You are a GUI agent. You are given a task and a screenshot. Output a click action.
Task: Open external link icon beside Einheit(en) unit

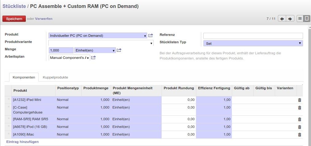click(x=119, y=50)
